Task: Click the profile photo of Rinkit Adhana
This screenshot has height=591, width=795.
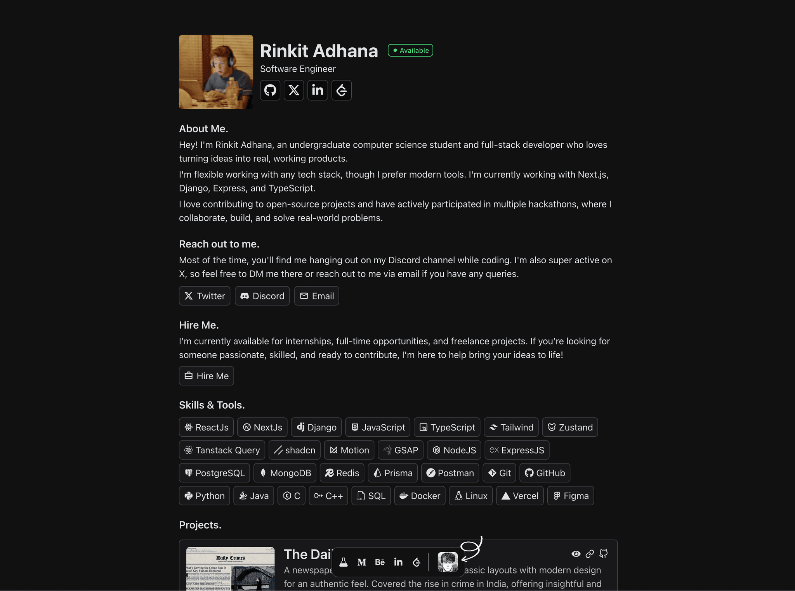Action: pyautogui.click(x=216, y=72)
